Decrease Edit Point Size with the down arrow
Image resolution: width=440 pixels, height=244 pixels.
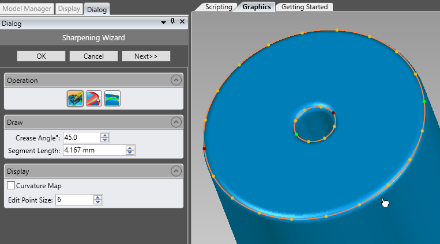click(x=98, y=202)
